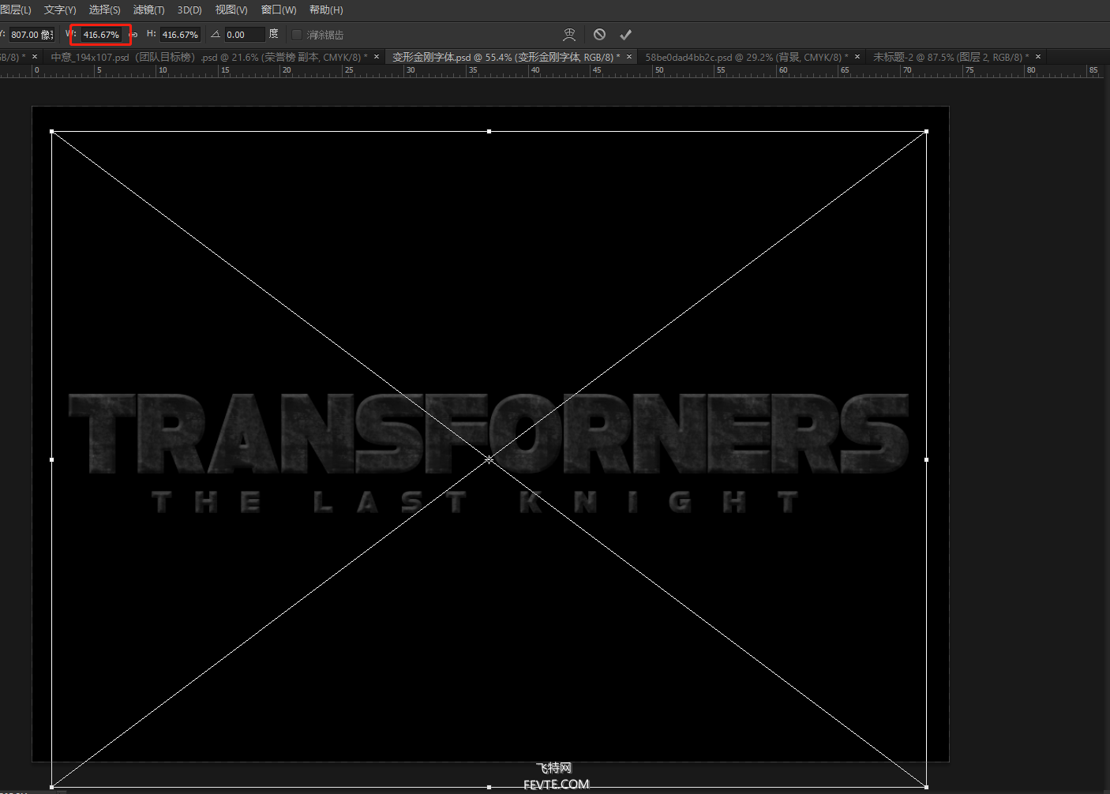Open the 滤镜(T) filter menu
1110x794 pixels.
(148, 9)
